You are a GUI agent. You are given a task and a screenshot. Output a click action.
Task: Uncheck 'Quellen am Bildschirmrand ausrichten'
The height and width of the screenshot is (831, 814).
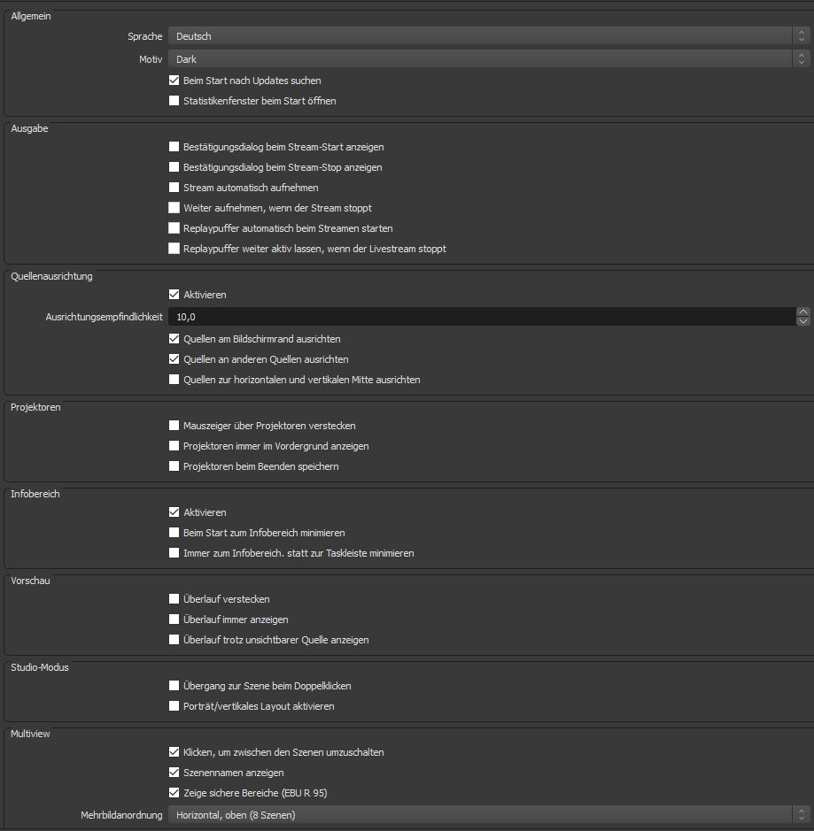[x=174, y=339]
